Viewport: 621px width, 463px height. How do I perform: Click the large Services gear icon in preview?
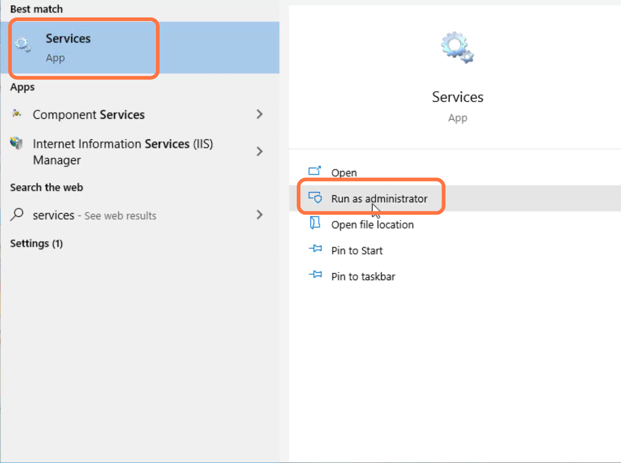click(x=457, y=48)
